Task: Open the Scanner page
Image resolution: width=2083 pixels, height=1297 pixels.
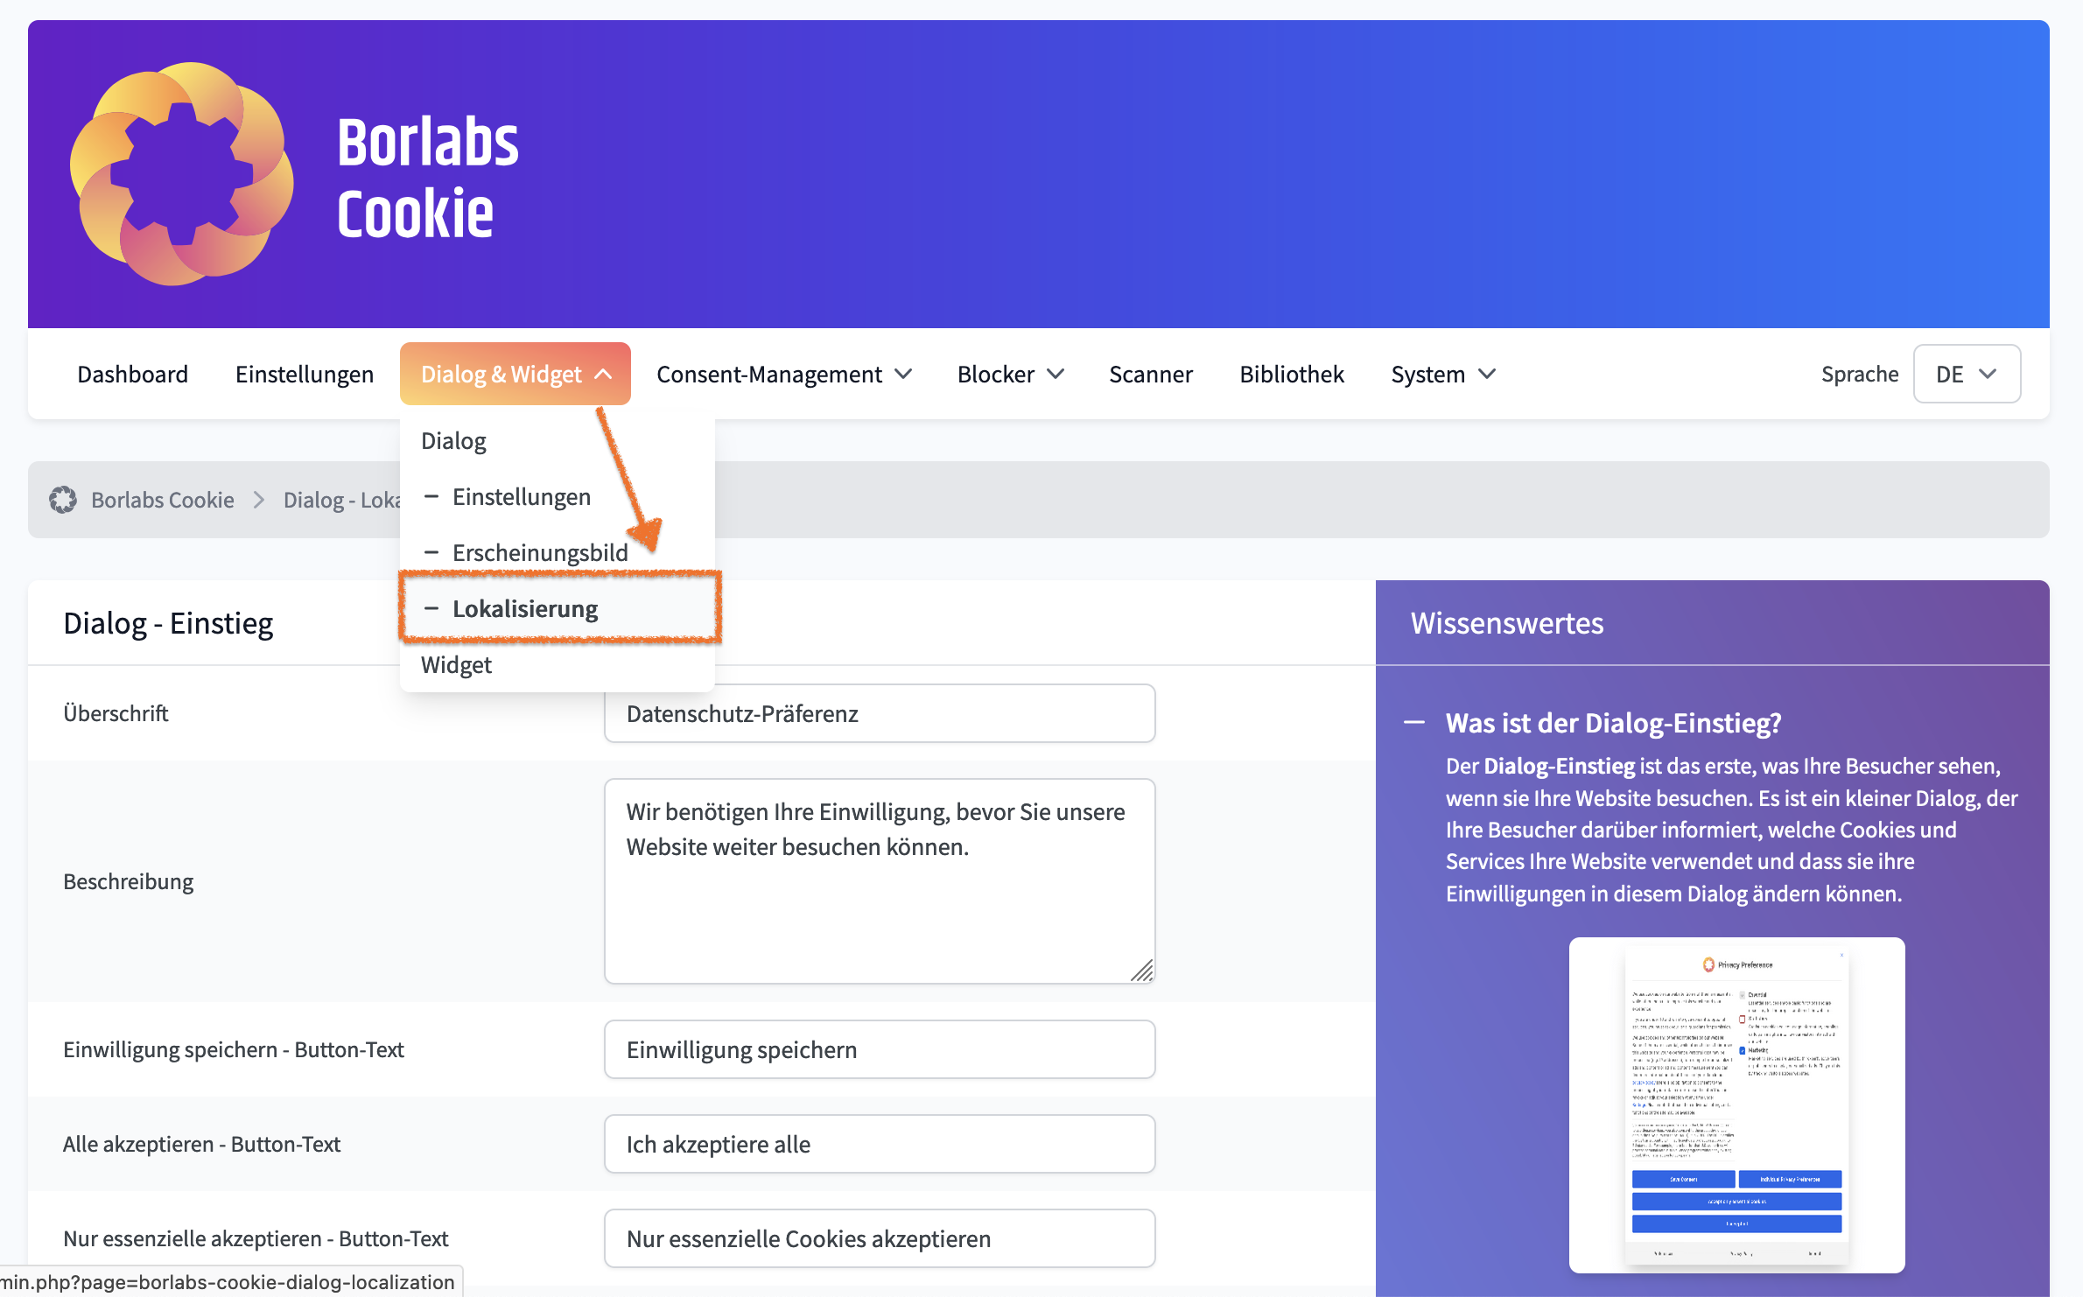Action: (1150, 375)
